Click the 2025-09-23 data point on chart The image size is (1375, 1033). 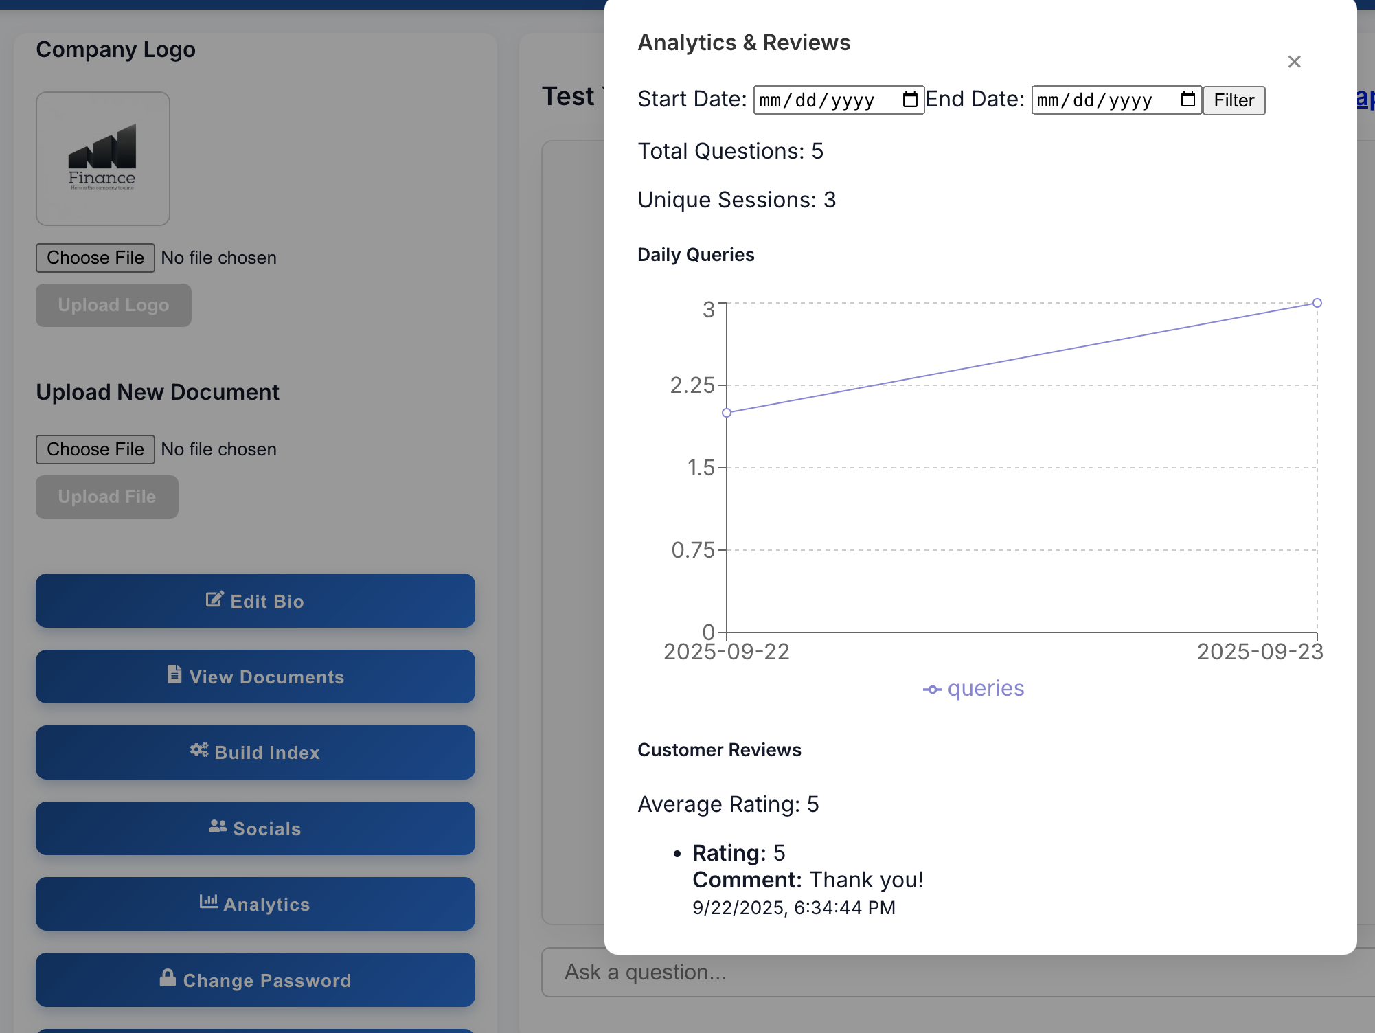(x=1317, y=303)
